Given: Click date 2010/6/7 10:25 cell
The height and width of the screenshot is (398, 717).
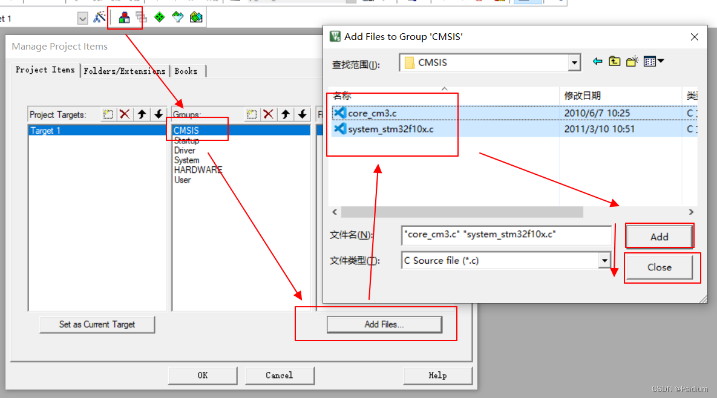Looking at the screenshot, I should coord(597,113).
